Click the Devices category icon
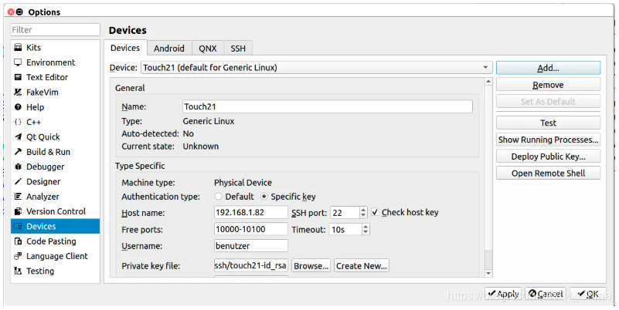Image resolution: width=619 pixels, height=310 pixels. (x=18, y=227)
